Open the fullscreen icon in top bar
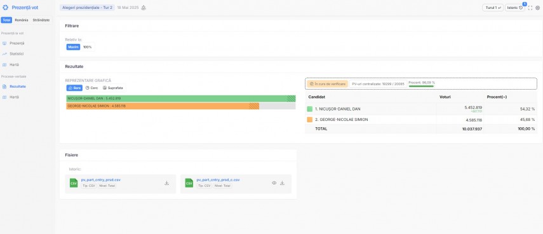 [530, 8]
